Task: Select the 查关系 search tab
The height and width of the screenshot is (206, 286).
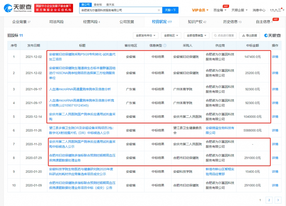Action: (110, 5)
